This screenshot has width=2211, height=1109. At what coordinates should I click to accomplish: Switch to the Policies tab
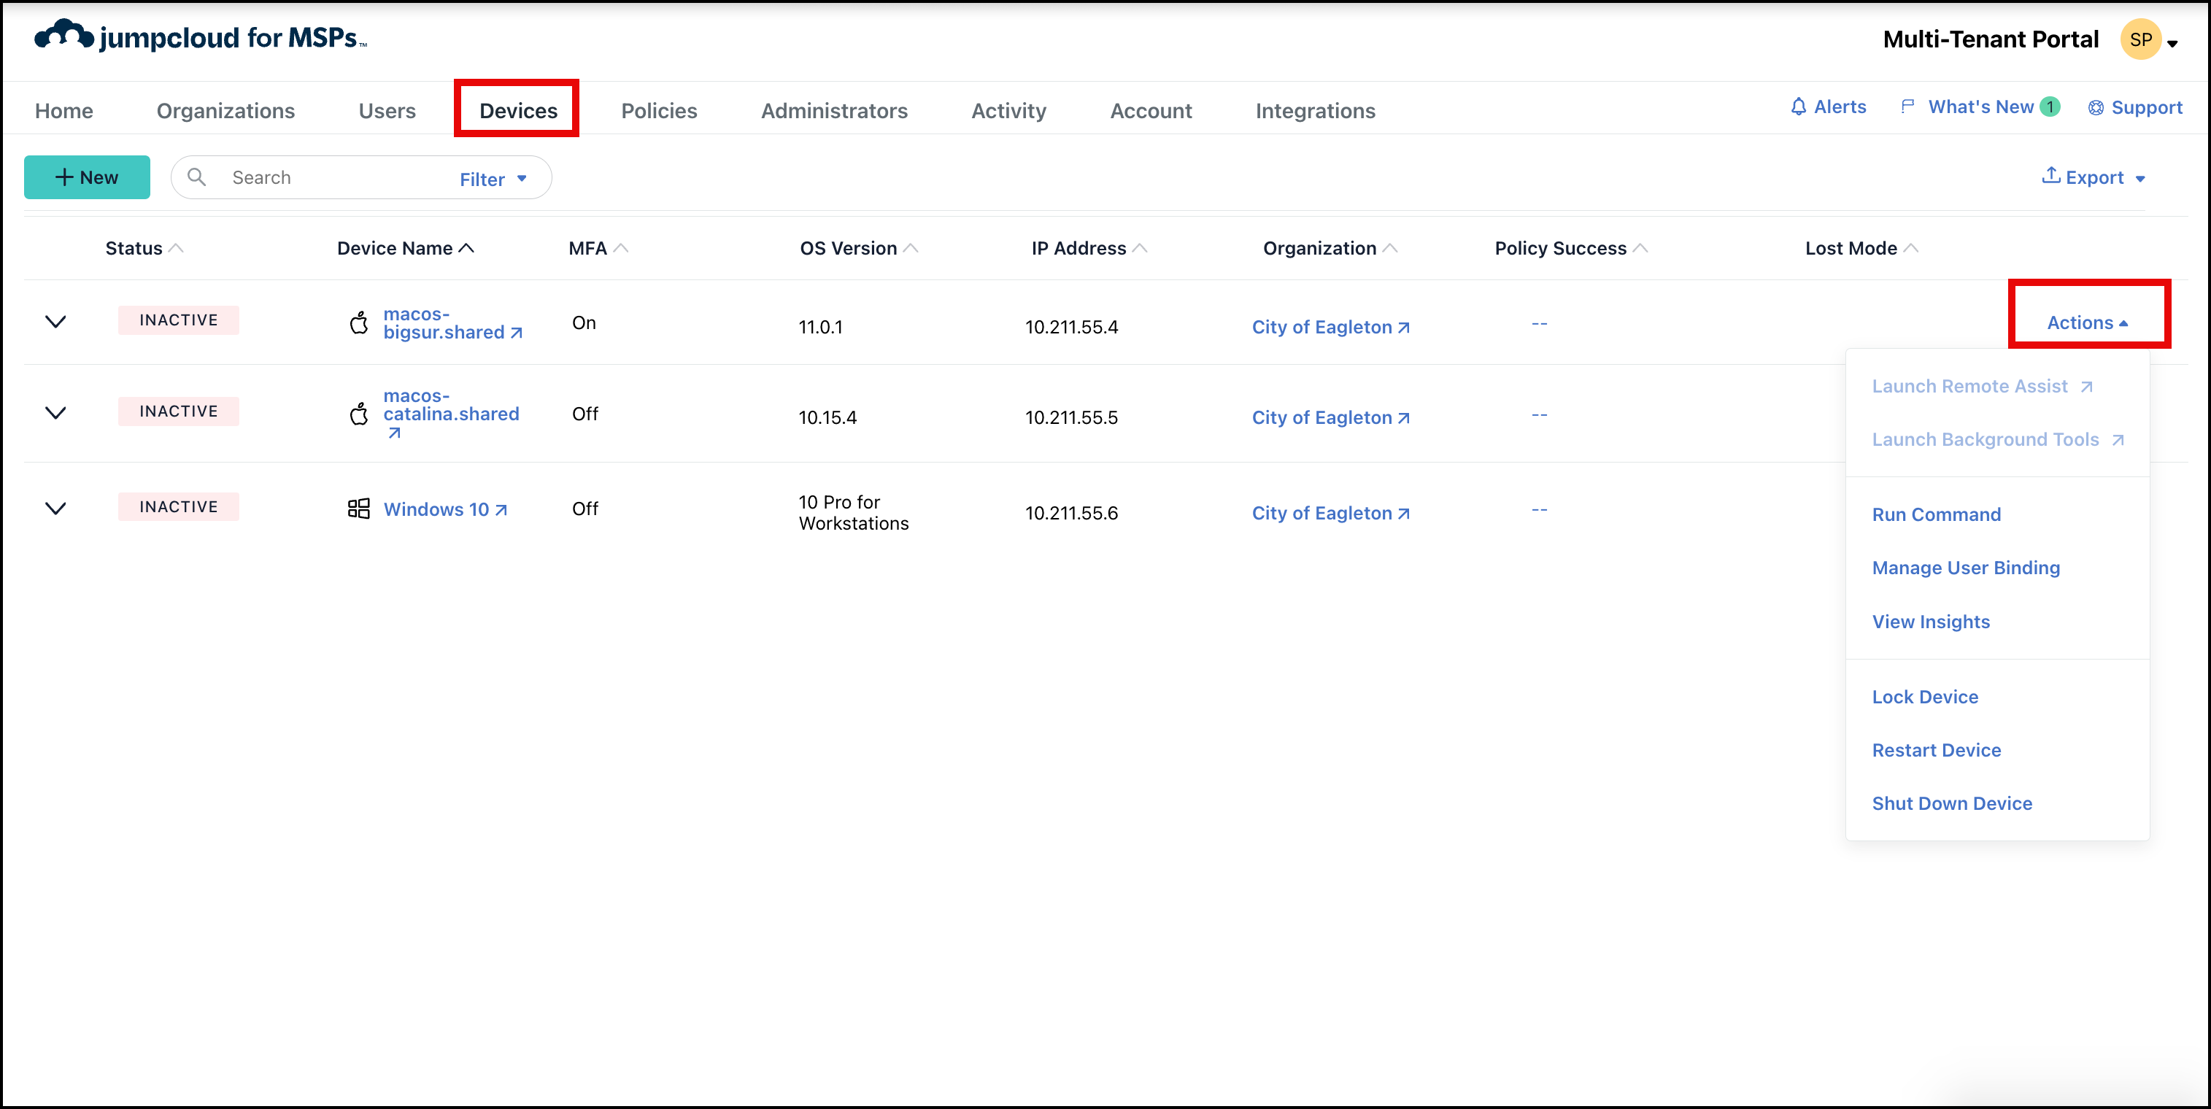658,111
